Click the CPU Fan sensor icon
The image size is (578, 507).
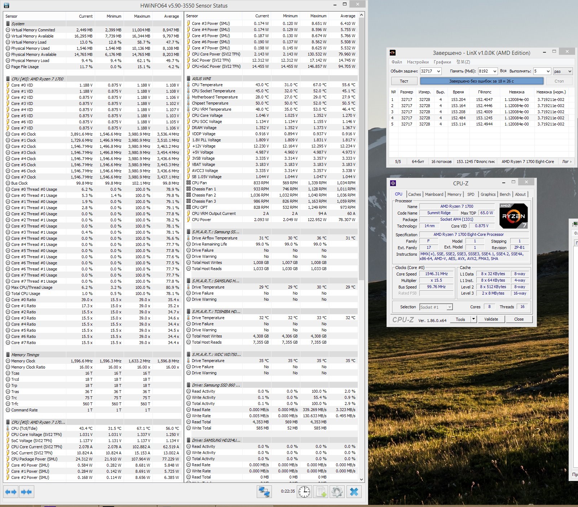tap(189, 183)
